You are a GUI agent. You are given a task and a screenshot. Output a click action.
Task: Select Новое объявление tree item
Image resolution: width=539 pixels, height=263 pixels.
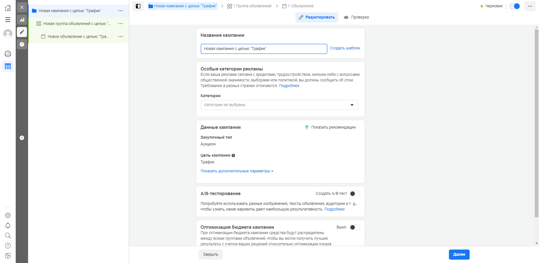(x=79, y=36)
